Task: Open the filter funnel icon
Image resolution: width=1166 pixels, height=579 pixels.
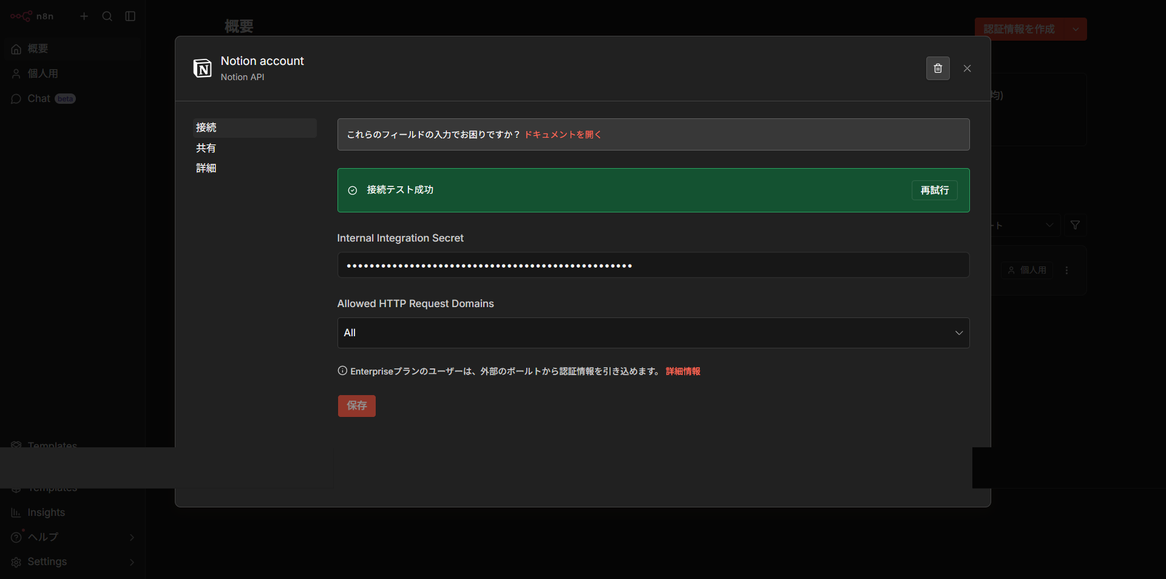Action: tap(1075, 225)
